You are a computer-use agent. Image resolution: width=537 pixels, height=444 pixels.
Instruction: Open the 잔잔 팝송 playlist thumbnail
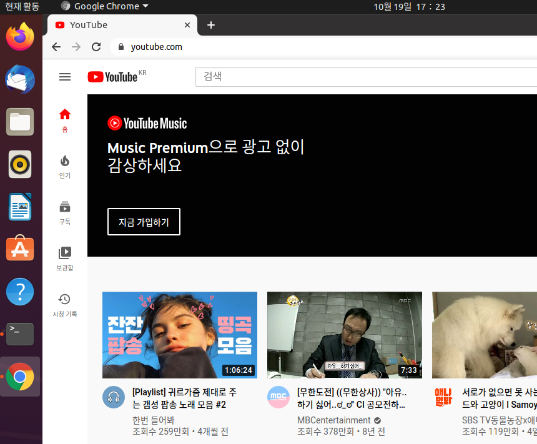click(x=180, y=335)
